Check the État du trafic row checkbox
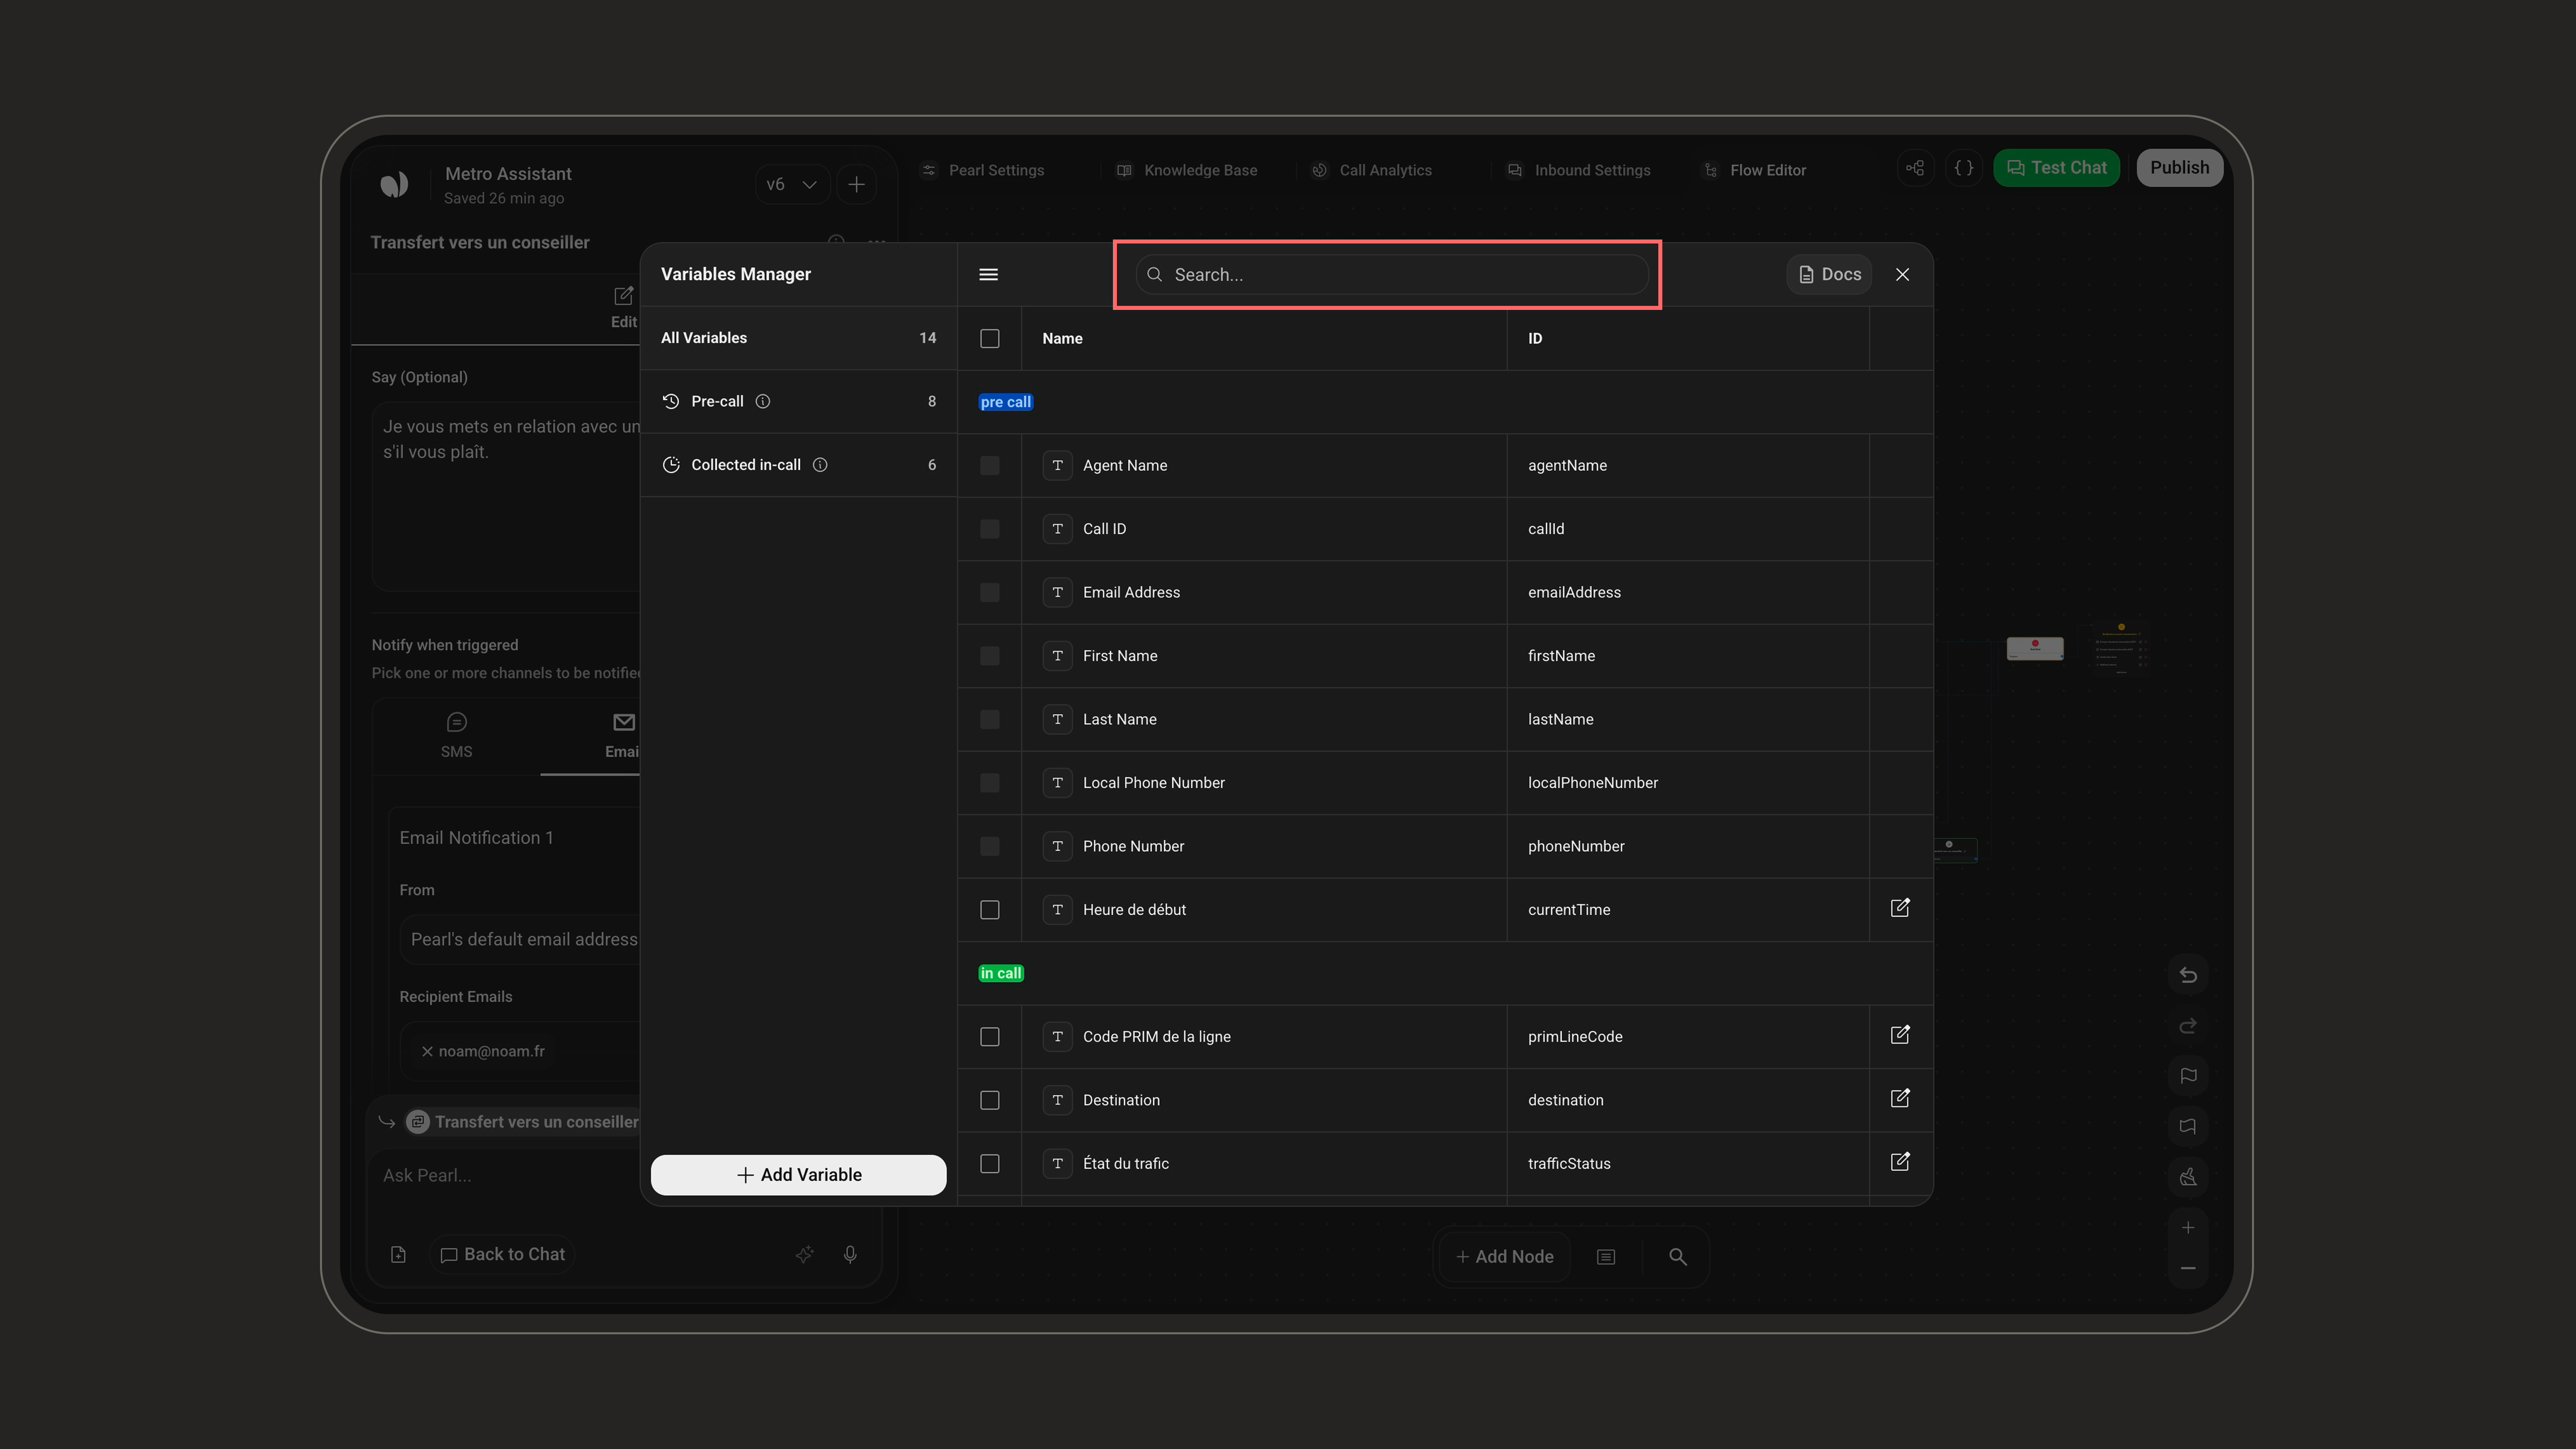 tap(990, 1164)
